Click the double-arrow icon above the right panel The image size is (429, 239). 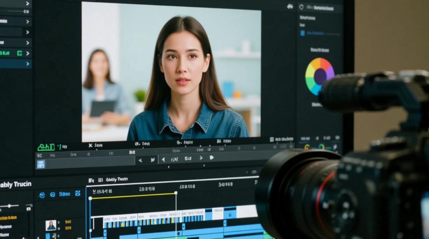click(x=290, y=6)
